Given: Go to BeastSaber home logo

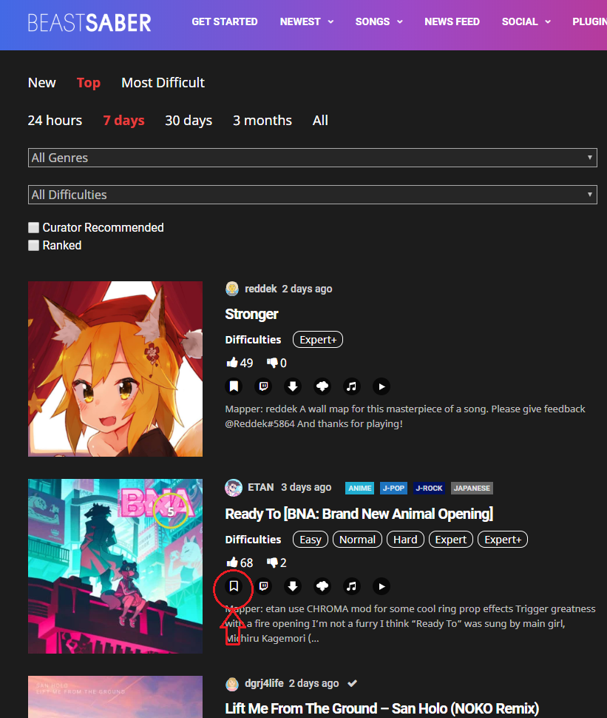Looking at the screenshot, I should click(x=89, y=23).
